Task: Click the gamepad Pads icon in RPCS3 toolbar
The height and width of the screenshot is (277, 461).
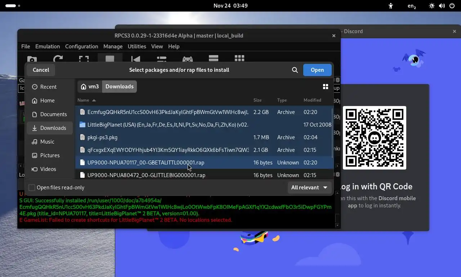Action: [187, 59]
